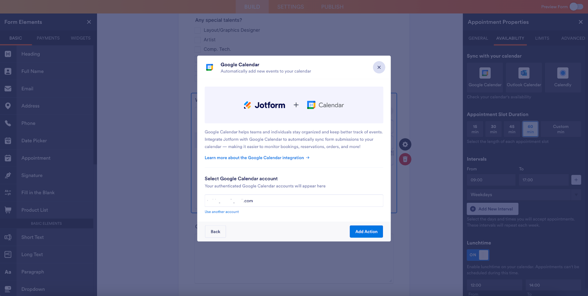Image resolution: width=588 pixels, height=296 pixels.
Task: Check the Comp. Tech. checkbox
Action: [198, 49]
